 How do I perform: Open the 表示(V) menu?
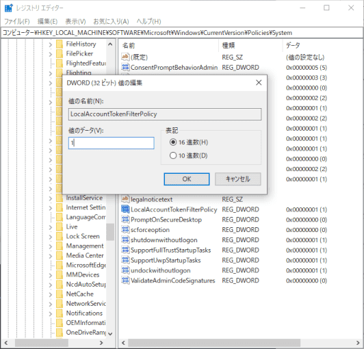coord(75,21)
